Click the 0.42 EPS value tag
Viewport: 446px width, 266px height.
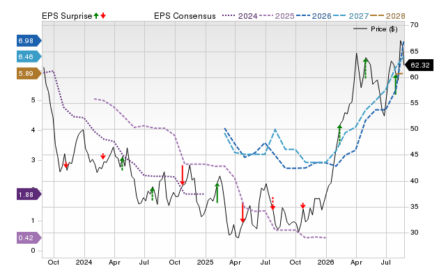29,238
